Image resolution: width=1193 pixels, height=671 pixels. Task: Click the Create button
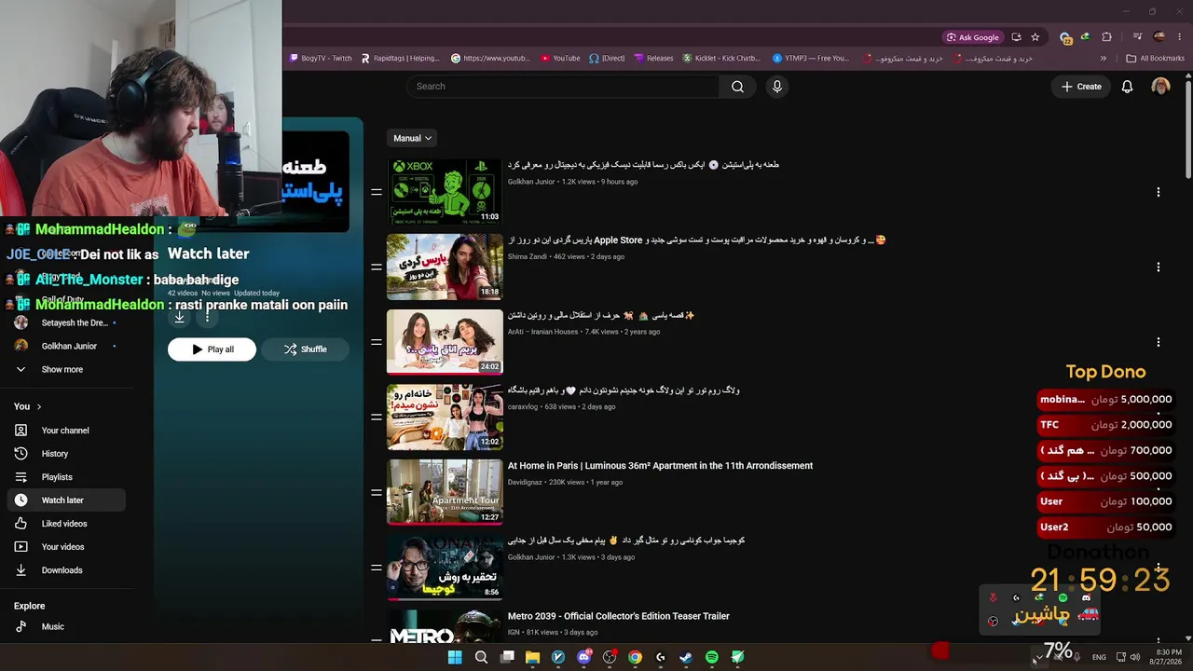(x=1081, y=87)
